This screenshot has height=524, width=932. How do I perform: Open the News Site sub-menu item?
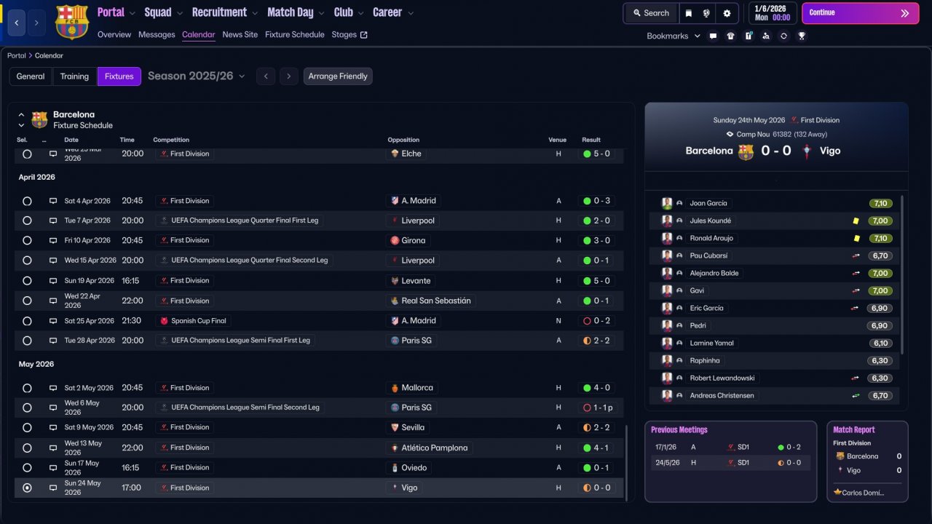[x=240, y=35]
